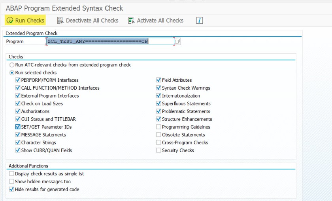
Task: Enable Programming Guidelines check
Action: (158, 127)
